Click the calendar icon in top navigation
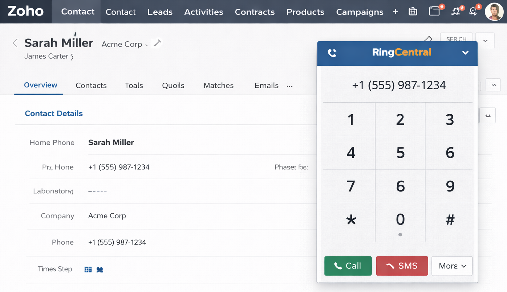The width and height of the screenshot is (507, 292). click(413, 12)
